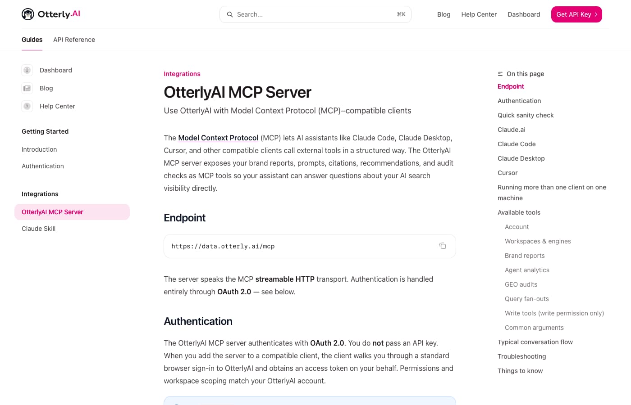Go to Dashboard in top navigation
Image resolution: width=631 pixels, height=405 pixels.
(524, 14)
